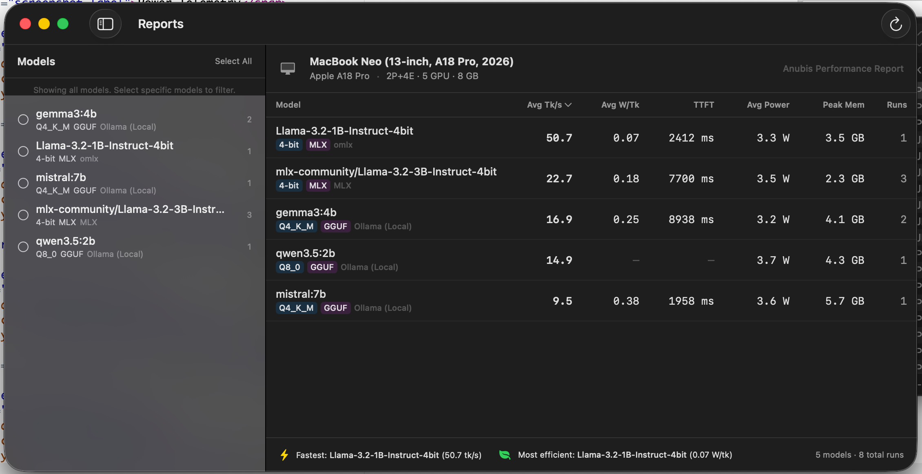Sort by Avg W/Tk column header
This screenshot has width=922, height=474.
coord(620,105)
